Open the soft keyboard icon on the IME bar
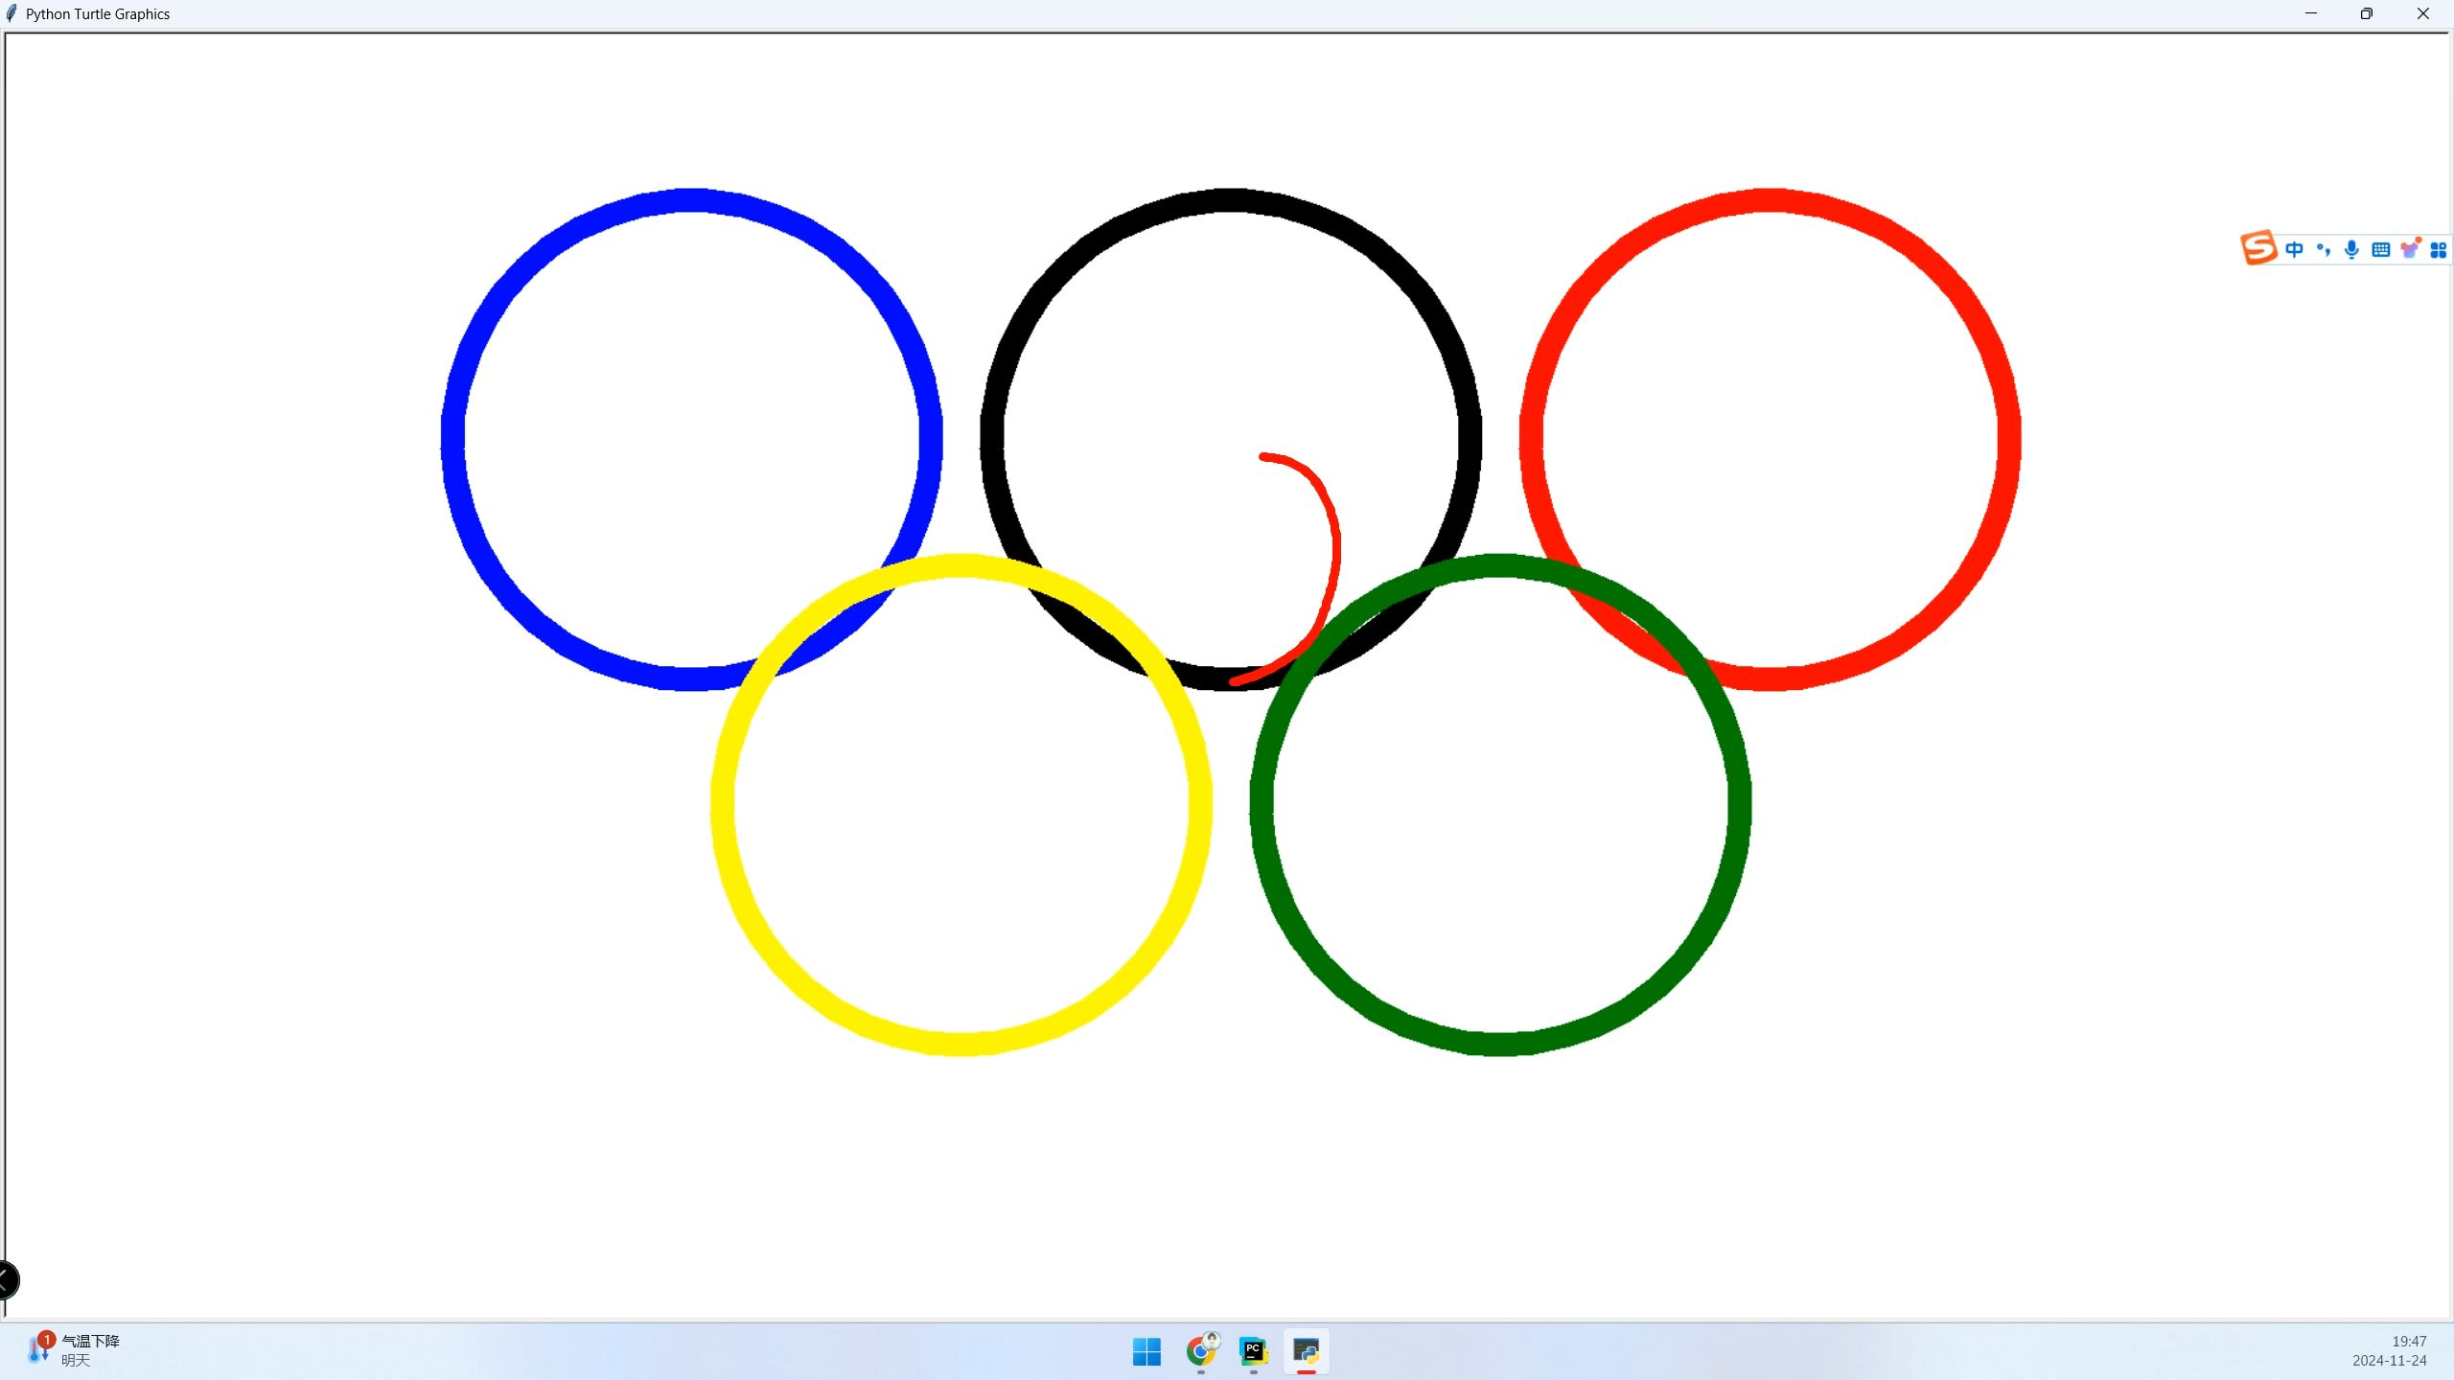Image resolution: width=2454 pixels, height=1380 pixels. [x=2380, y=250]
